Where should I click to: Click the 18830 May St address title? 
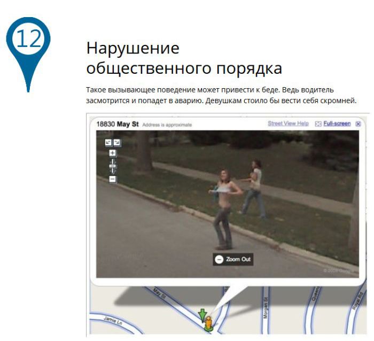coord(118,125)
